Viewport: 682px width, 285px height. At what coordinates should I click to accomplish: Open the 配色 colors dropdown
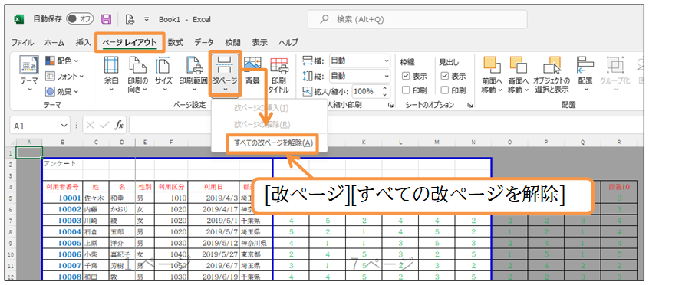(x=62, y=61)
